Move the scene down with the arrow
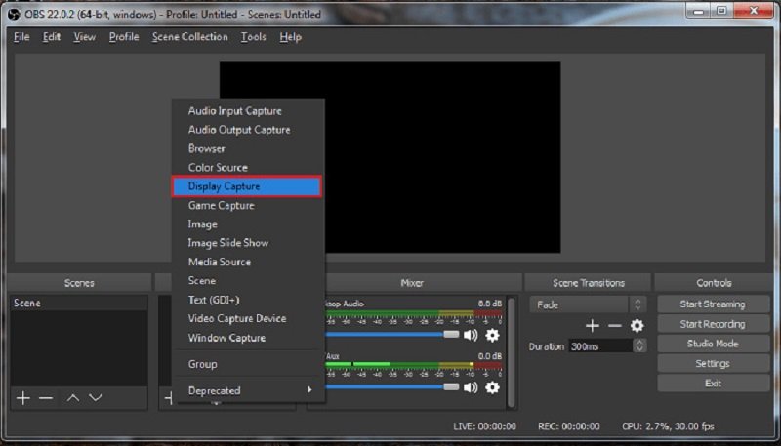 96,398
